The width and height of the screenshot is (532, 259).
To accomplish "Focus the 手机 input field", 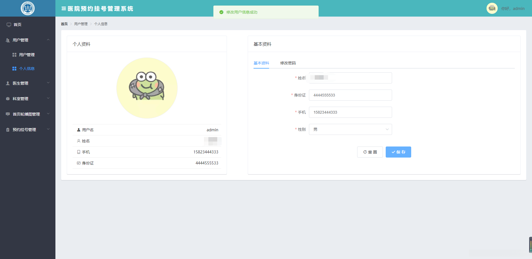I will point(351,112).
